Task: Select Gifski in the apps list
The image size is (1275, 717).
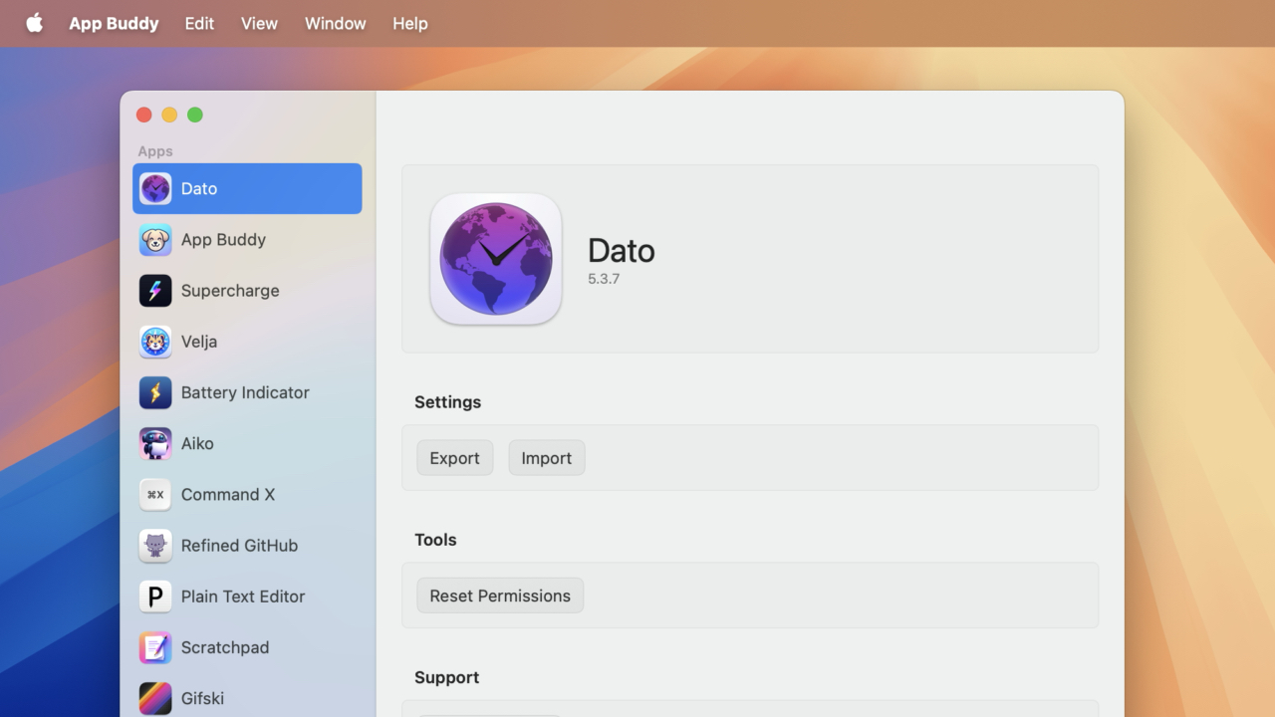Action: (x=247, y=698)
